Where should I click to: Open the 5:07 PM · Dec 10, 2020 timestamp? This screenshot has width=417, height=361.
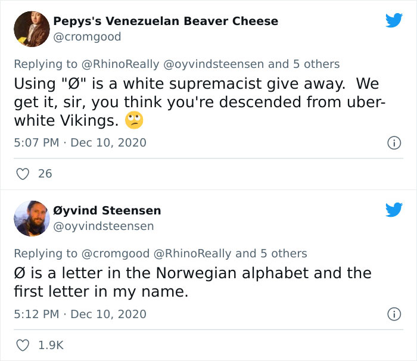click(x=80, y=143)
